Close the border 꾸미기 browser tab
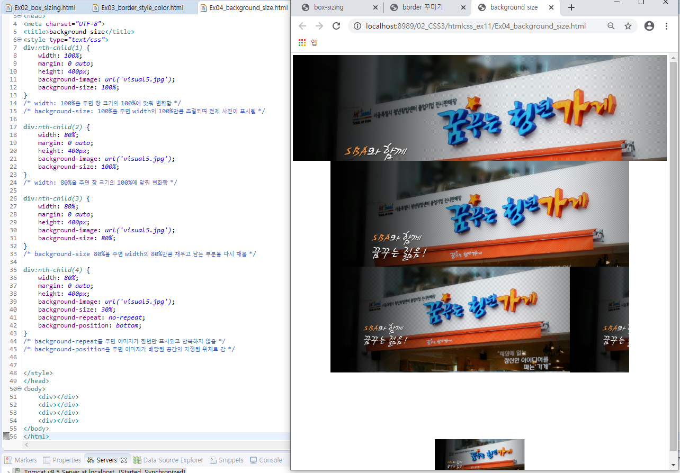The width and height of the screenshot is (680, 473). coord(463,7)
